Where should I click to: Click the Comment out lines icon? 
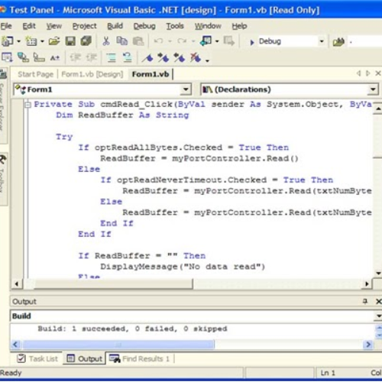point(112,58)
